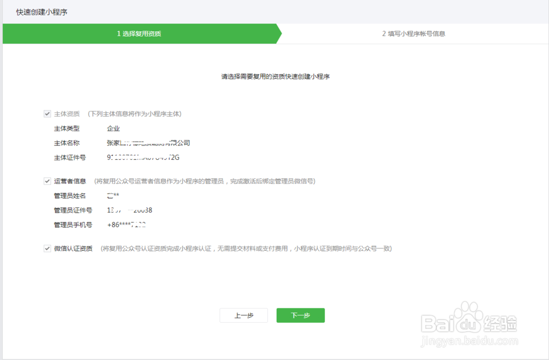Click the 将复用公众号运营者信息 description note
Image resolution: width=549 pixels, height=360 pixels.
coord(205,181)
